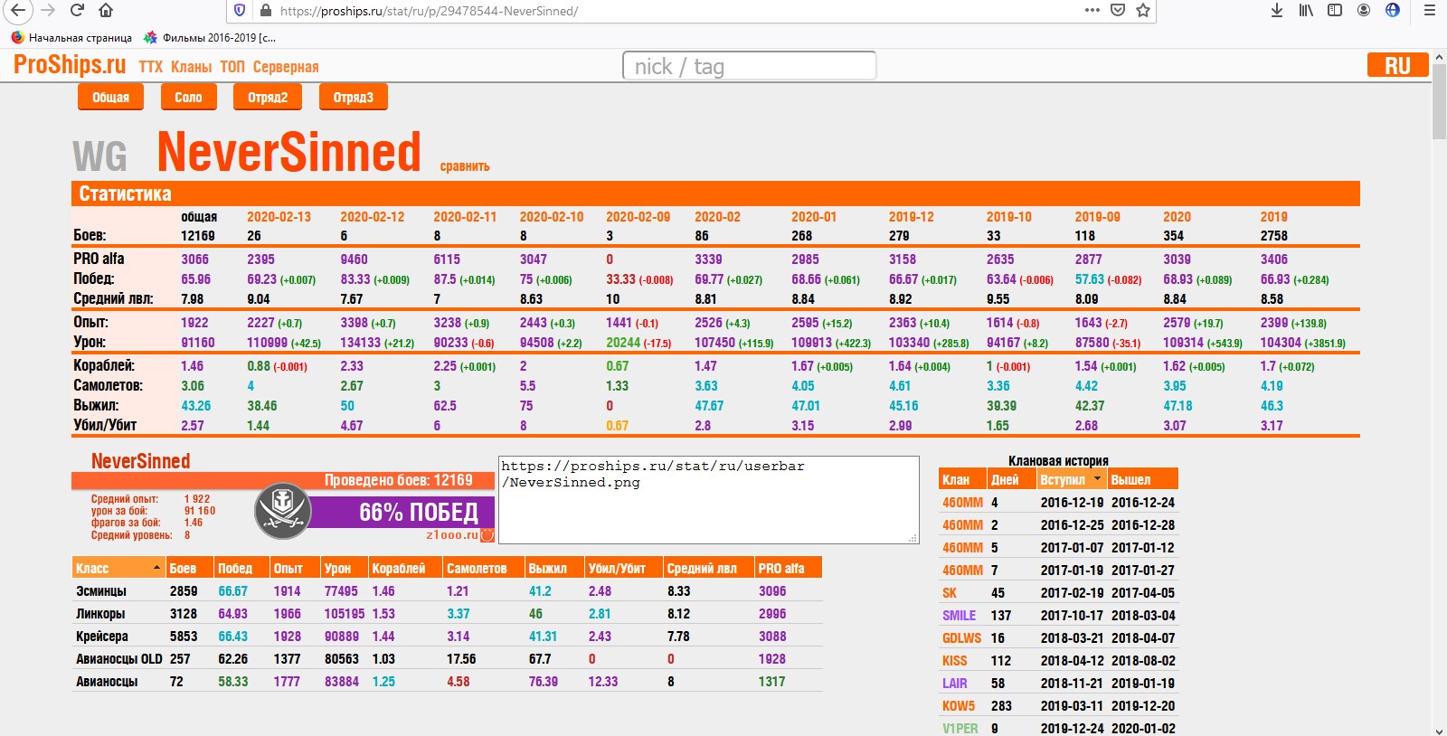Open the Firefox hamburger menu
This screenshot has width=1447, height=736.
pyautogui.click(x=1430, y=11)
